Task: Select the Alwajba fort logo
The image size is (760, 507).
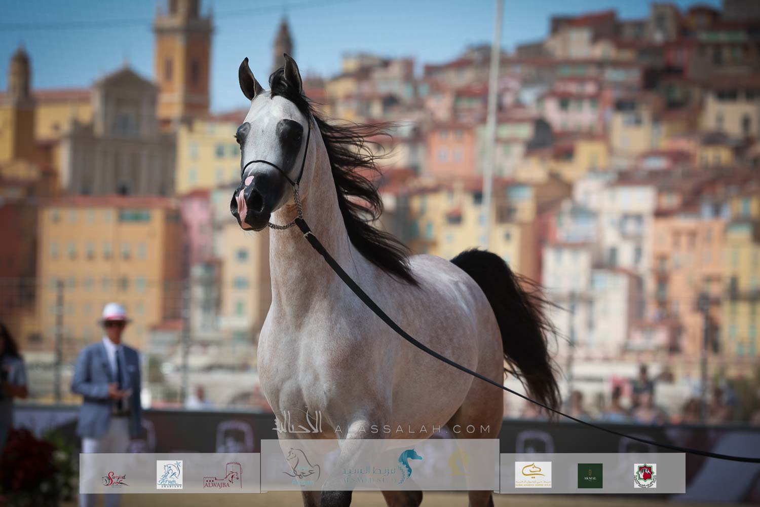Action: pos(222,476)
